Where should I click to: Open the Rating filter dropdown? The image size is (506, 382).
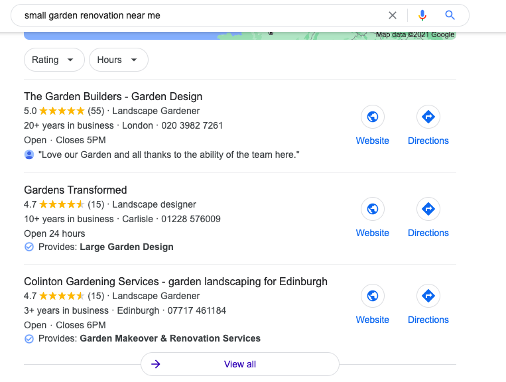pos(54,60)
